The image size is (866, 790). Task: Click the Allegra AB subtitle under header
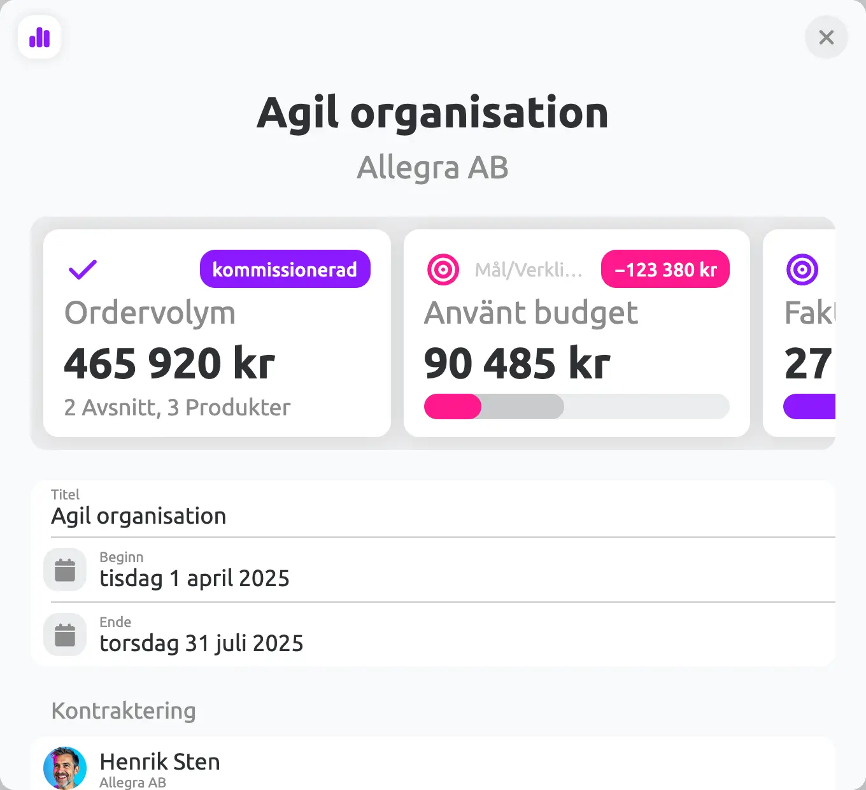click(x=432, y=168)
